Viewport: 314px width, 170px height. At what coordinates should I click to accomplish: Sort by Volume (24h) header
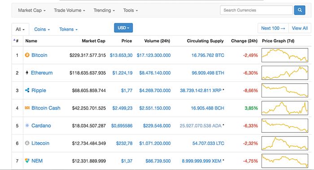(157, 41)
